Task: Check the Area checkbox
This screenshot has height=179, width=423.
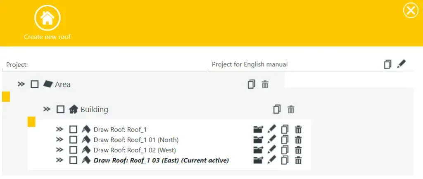Action: tap(35, 84)
